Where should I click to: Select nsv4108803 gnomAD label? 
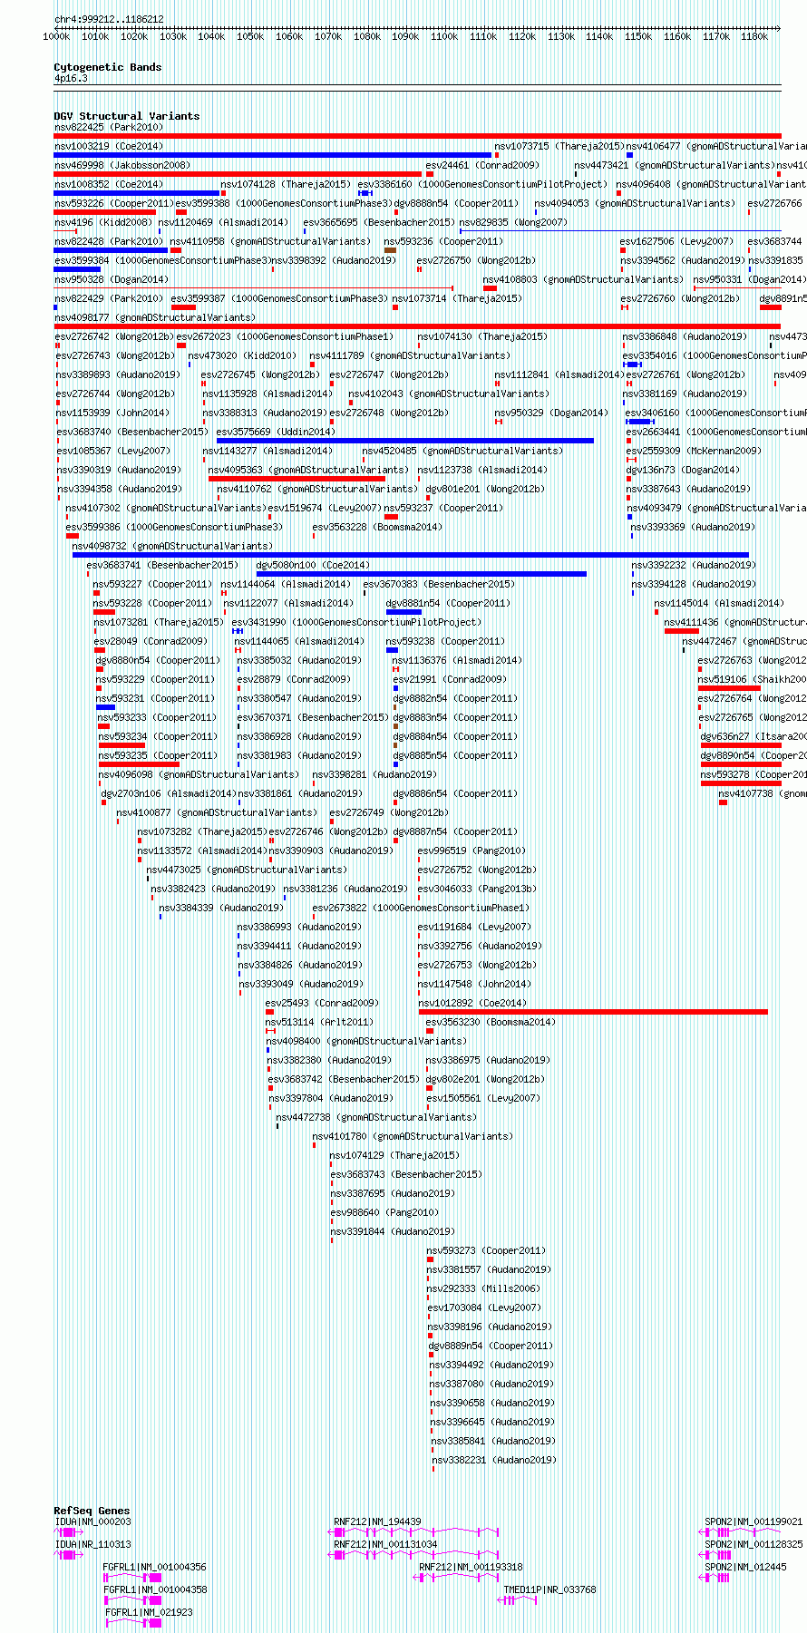coord(583,280)
